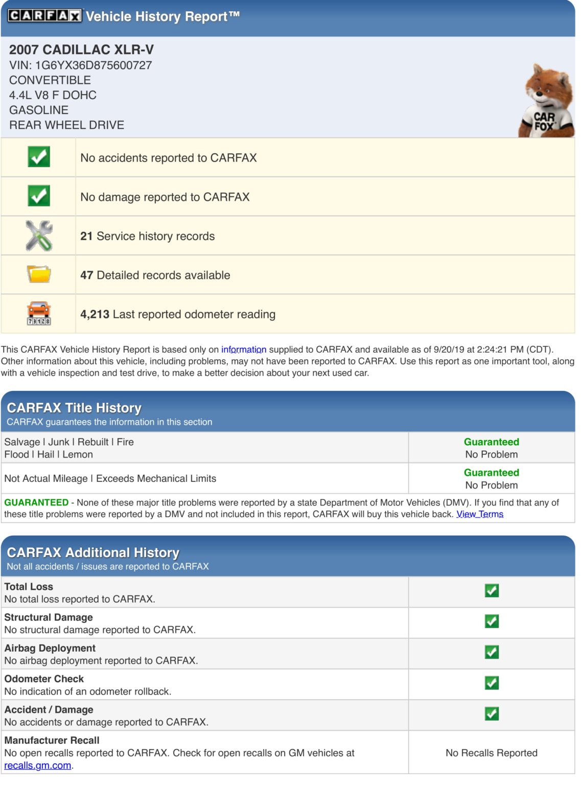Image resolution: width=582 pixels, height=785 pixels.
Task: Click 'Guaranteed' status in the Salvage row
Action: (x=492, y=442)
